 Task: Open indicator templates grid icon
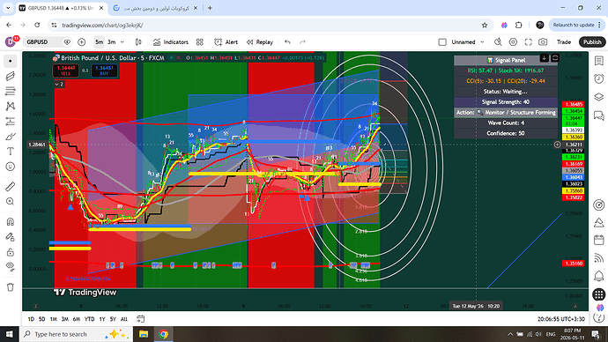click(200, 42)
